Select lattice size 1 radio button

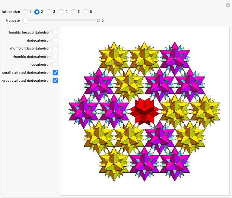click(25, 12)
